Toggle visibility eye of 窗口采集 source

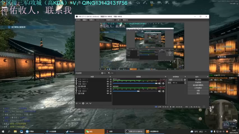click(x=108, y=94)
